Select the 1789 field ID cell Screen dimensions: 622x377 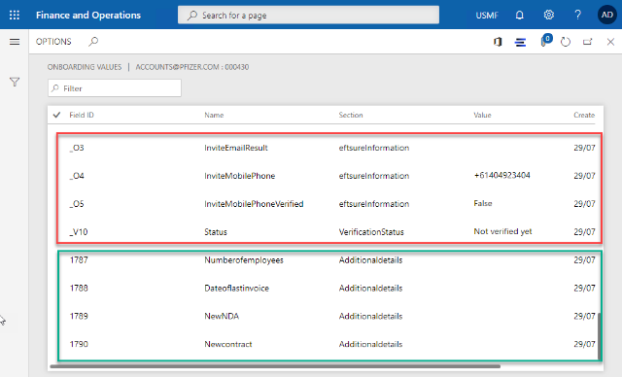pyautogui.click(x=79, y=316)
